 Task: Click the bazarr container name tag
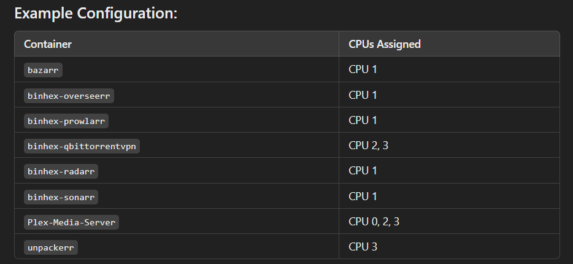[43, 70]
